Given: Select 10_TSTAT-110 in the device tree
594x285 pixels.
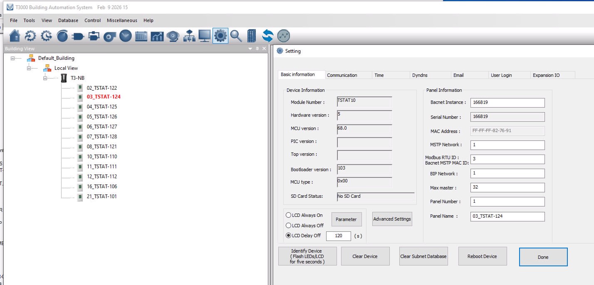Looking at the screenshot, I should (x=101, y=157).
